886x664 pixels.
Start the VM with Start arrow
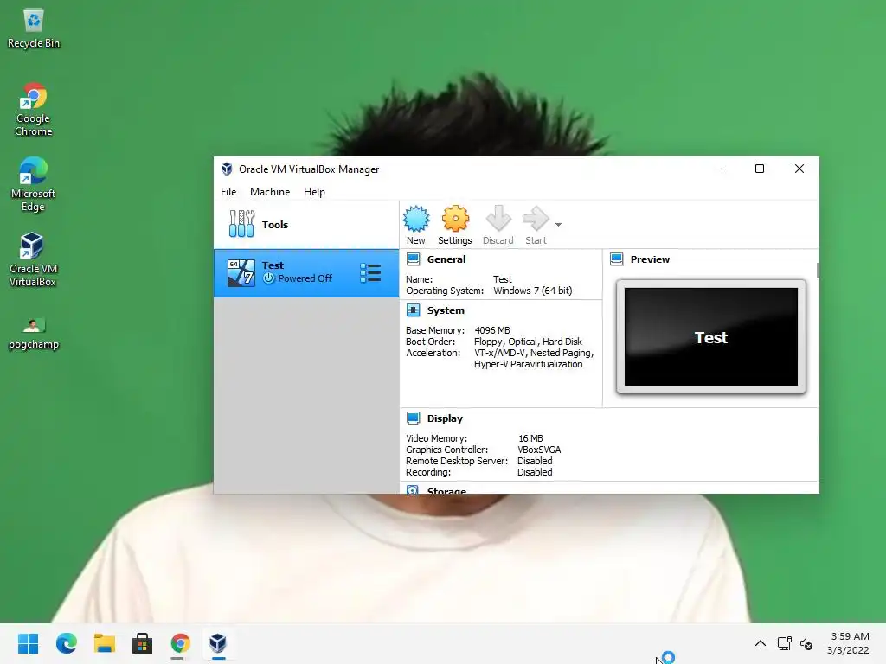[536, 219]
